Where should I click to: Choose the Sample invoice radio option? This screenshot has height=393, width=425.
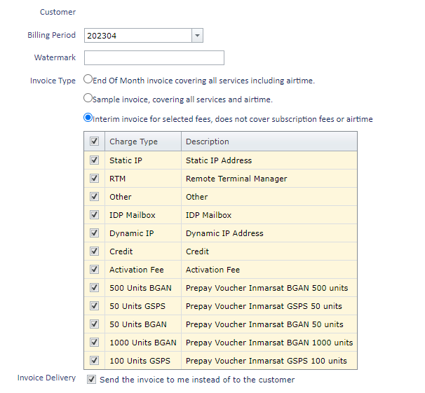click(88, 99)
